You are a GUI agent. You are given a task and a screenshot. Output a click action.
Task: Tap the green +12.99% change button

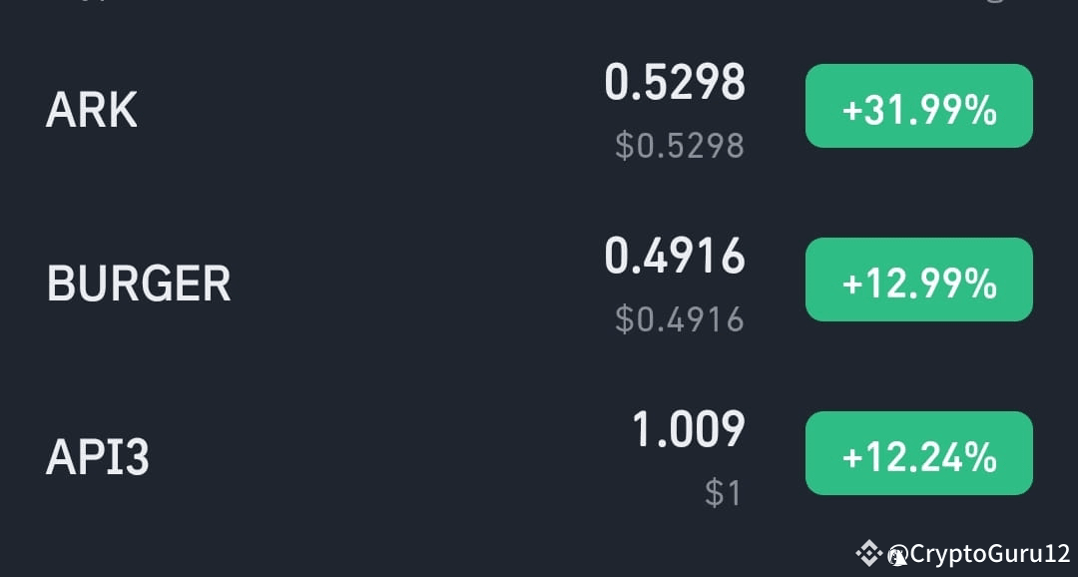click(918, 280)
